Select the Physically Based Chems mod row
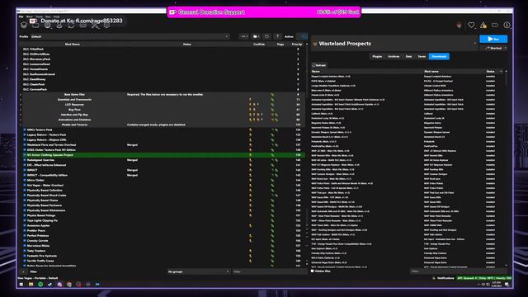This screenshot has width=528, height=297. point(163,200)
